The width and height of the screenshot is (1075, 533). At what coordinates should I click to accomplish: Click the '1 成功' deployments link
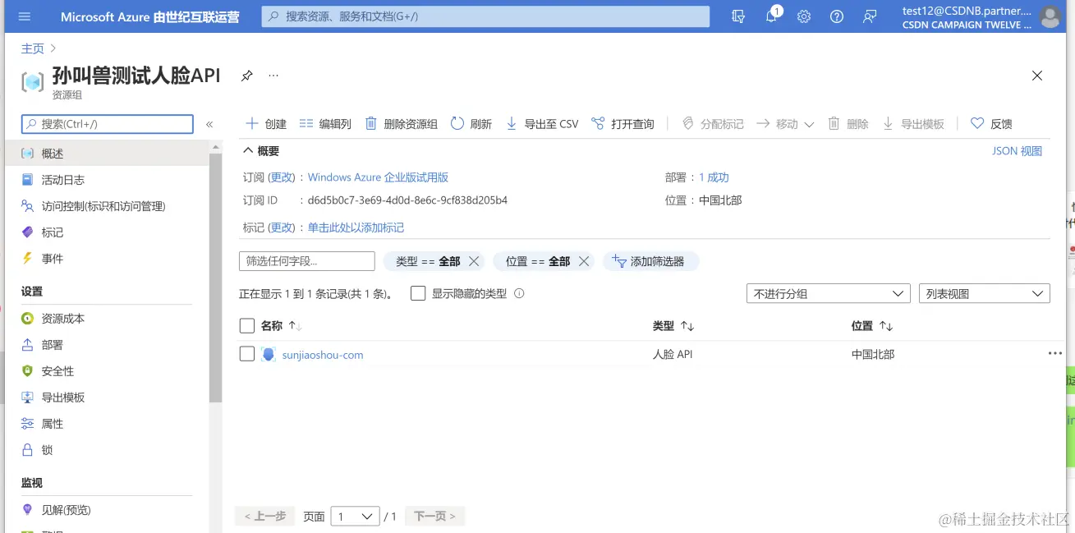[x=714, y=177]
